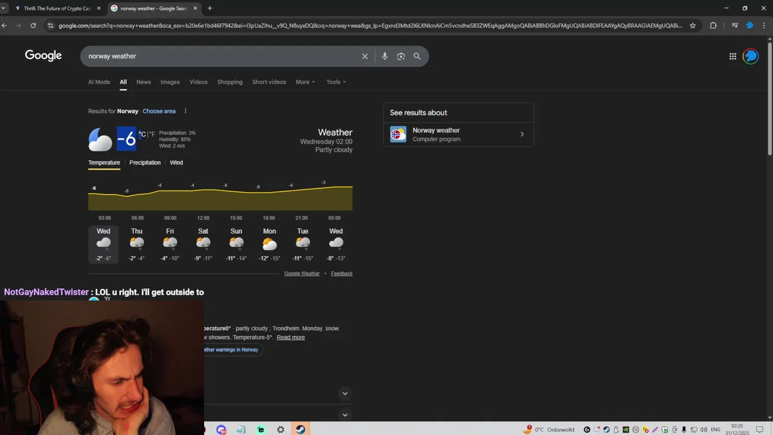Switch to the AI Mode tab

click(x=99, y=82)
